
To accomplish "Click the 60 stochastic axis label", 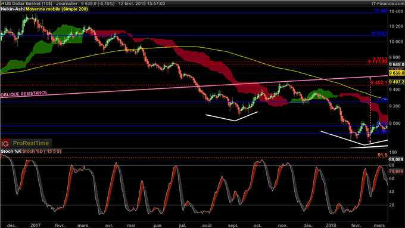I will [392, 178].
